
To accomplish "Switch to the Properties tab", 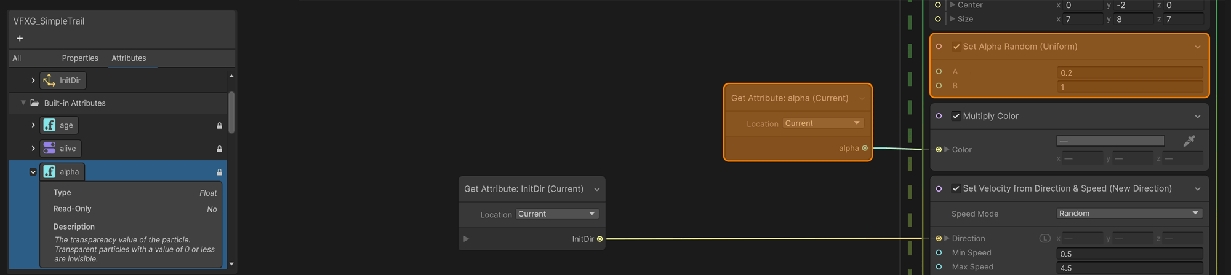I will pyautogui.click(x=80, y=58).
